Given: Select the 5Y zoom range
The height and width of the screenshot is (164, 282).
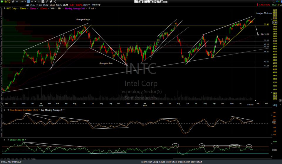Looking at the screenshot, I should point(1,159).
